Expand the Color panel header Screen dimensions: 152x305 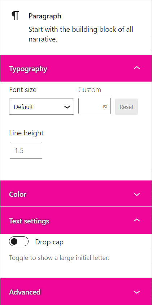tap(76, 194)
